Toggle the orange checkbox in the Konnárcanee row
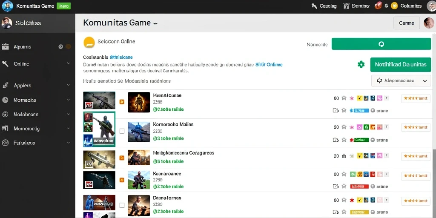 pyautogui.click(x=121, y=180)
